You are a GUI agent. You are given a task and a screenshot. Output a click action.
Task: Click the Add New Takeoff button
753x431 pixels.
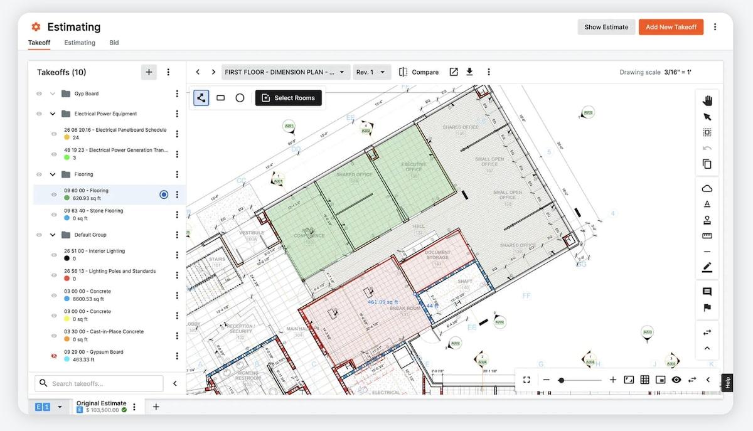click(671, 27)
